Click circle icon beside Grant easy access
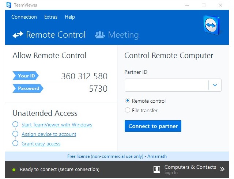Image resolution: width=234 pixels, height=179 pixels. (15, 144)
